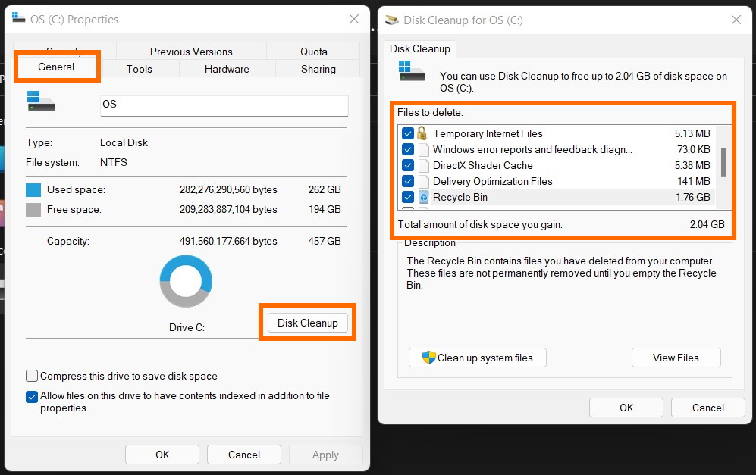
Task: Click the drive name input field
Action: (224, 105)
